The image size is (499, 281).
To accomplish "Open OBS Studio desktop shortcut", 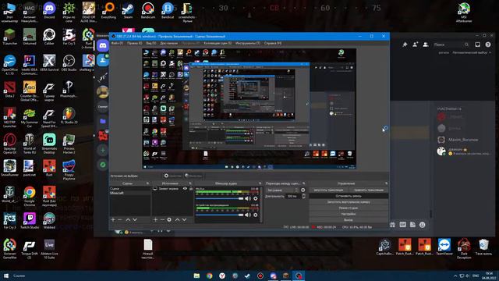I will 69,63.
